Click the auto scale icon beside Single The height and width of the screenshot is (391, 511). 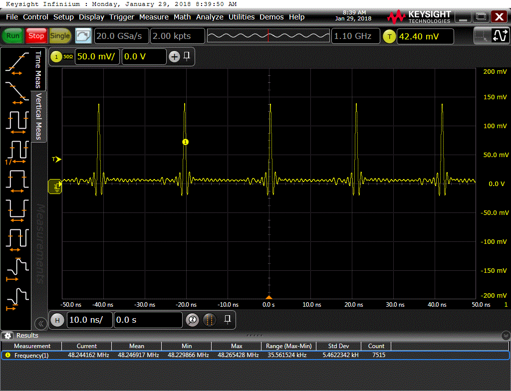pos(83,36)
